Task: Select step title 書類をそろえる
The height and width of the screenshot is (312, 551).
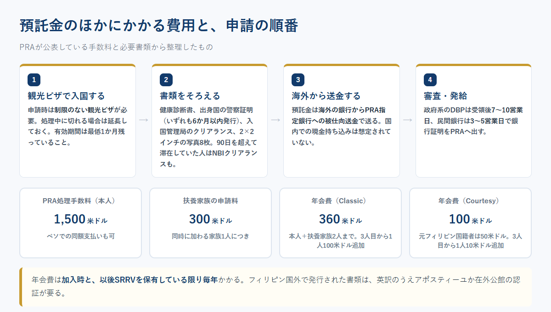Action: [x=190, y=96]
